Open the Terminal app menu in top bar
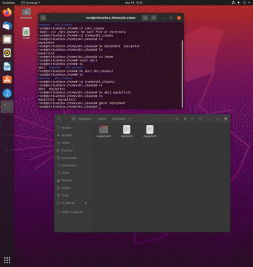 click(x=31, y=3)
